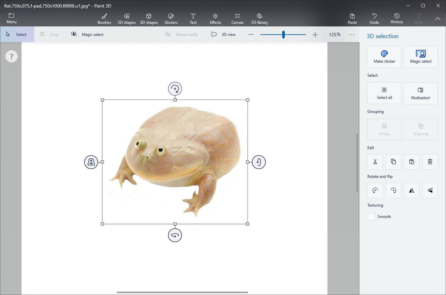Switch to 3D view mode

point(223,34)
